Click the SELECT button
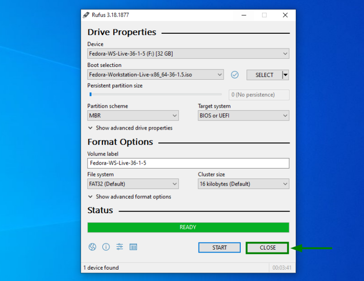The height and width of the screenshot is (281, 364). [x=264, y=75]
